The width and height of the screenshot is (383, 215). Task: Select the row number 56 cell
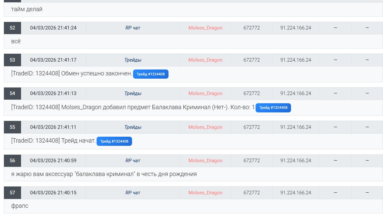12,161
